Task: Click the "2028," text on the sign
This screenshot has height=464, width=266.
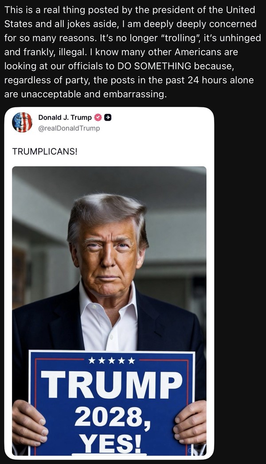Action: point(112,417)
